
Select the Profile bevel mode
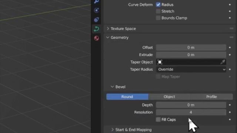click(x=211, y=97)
